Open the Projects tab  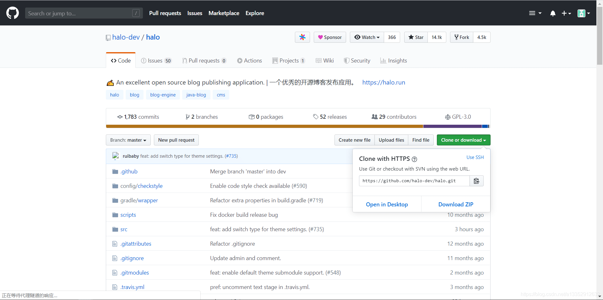click(289, 61)
